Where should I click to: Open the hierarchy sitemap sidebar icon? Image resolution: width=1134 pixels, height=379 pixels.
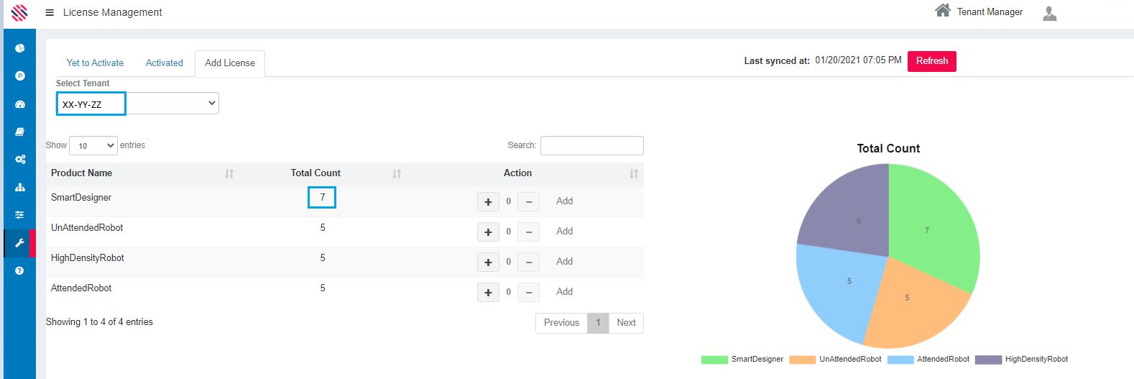(x=20, y=188)
